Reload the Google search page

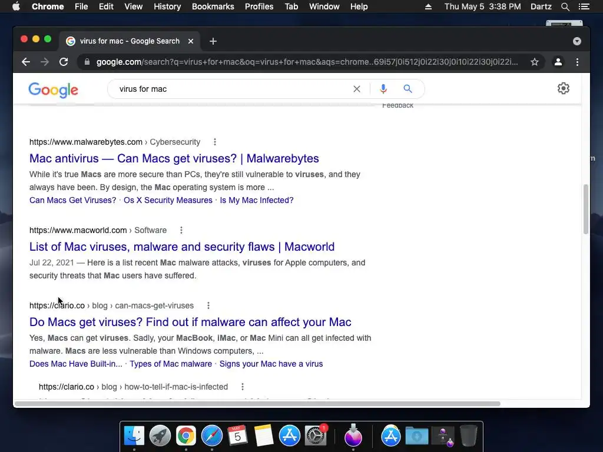64,62
